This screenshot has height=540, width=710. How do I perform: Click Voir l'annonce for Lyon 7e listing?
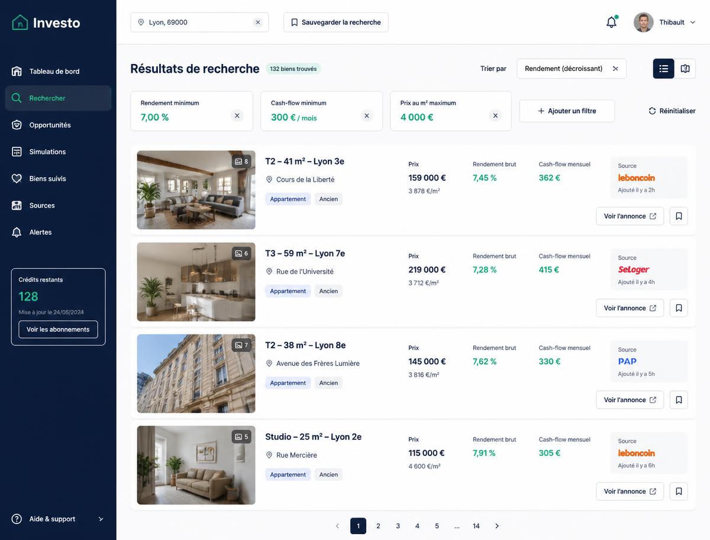tap(630, 308)
